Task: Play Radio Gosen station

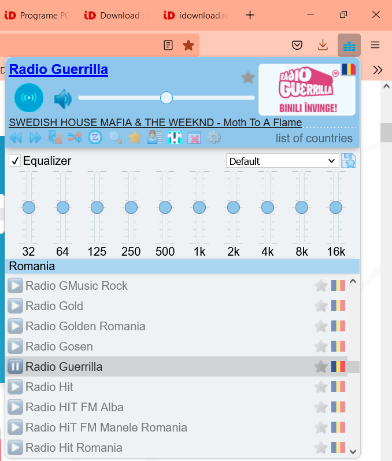Action: coord(15,346)
